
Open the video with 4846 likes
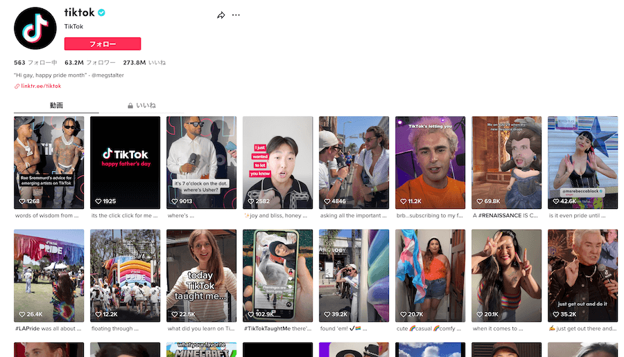tap(354, 163)
